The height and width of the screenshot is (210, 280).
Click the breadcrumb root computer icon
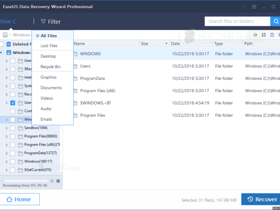5,35
